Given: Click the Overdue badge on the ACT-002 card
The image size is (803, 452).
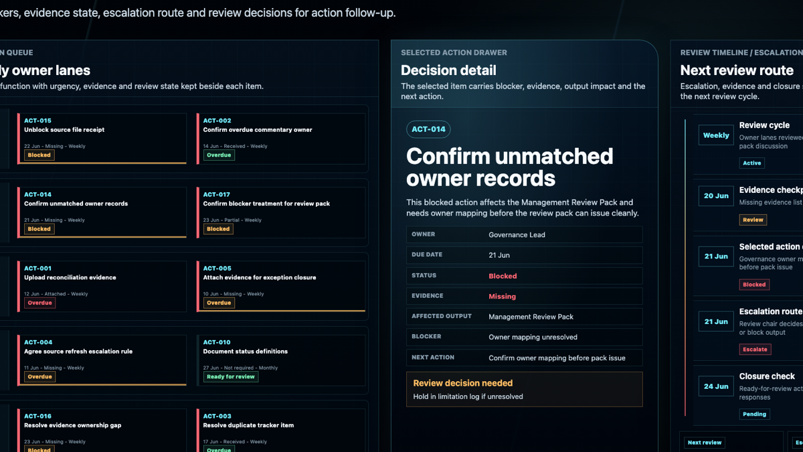Looking at the screenshot, I should (219, 155).
